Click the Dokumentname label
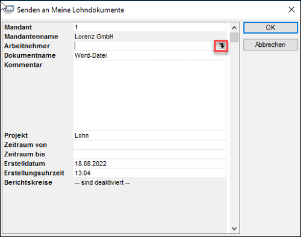Viewport: 301px width, 237px height. [30, 55]
